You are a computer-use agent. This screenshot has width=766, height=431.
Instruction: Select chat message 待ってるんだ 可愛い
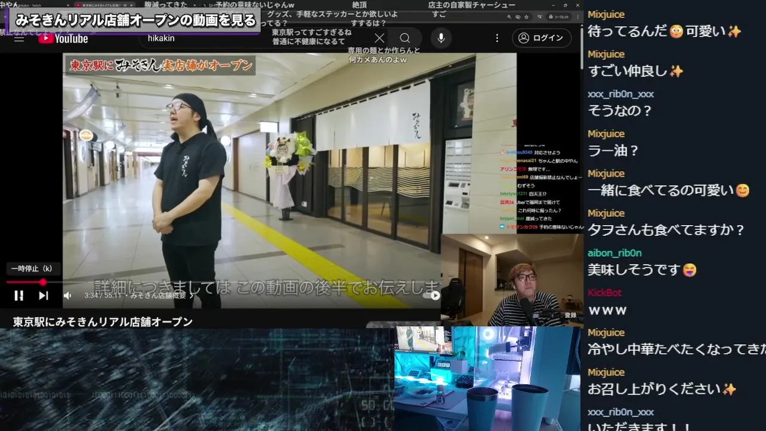[x=664, y=31]
